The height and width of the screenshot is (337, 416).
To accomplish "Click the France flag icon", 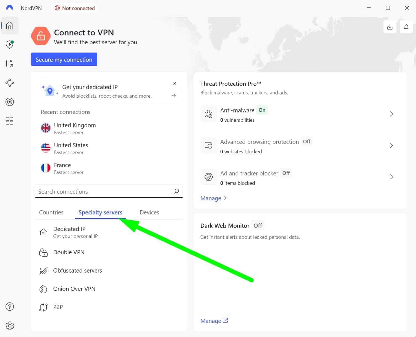I will pos(46,168).
